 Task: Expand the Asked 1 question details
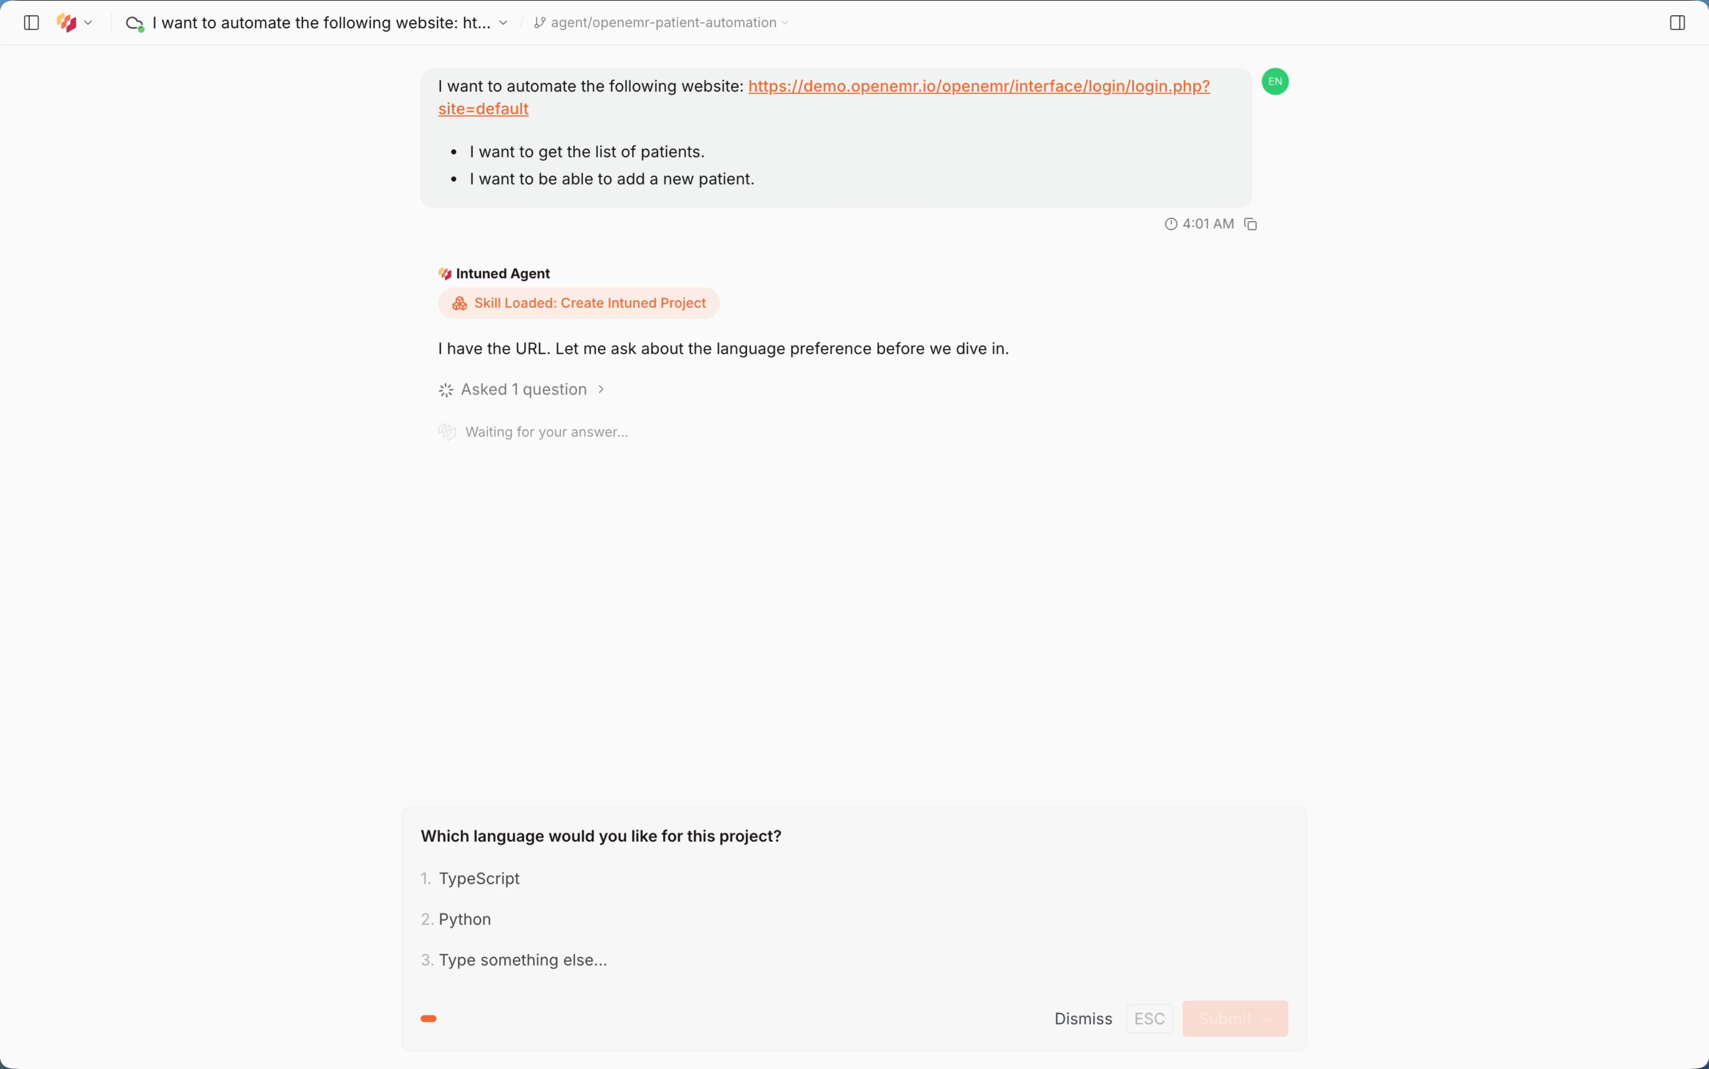[x=523, y=389]
